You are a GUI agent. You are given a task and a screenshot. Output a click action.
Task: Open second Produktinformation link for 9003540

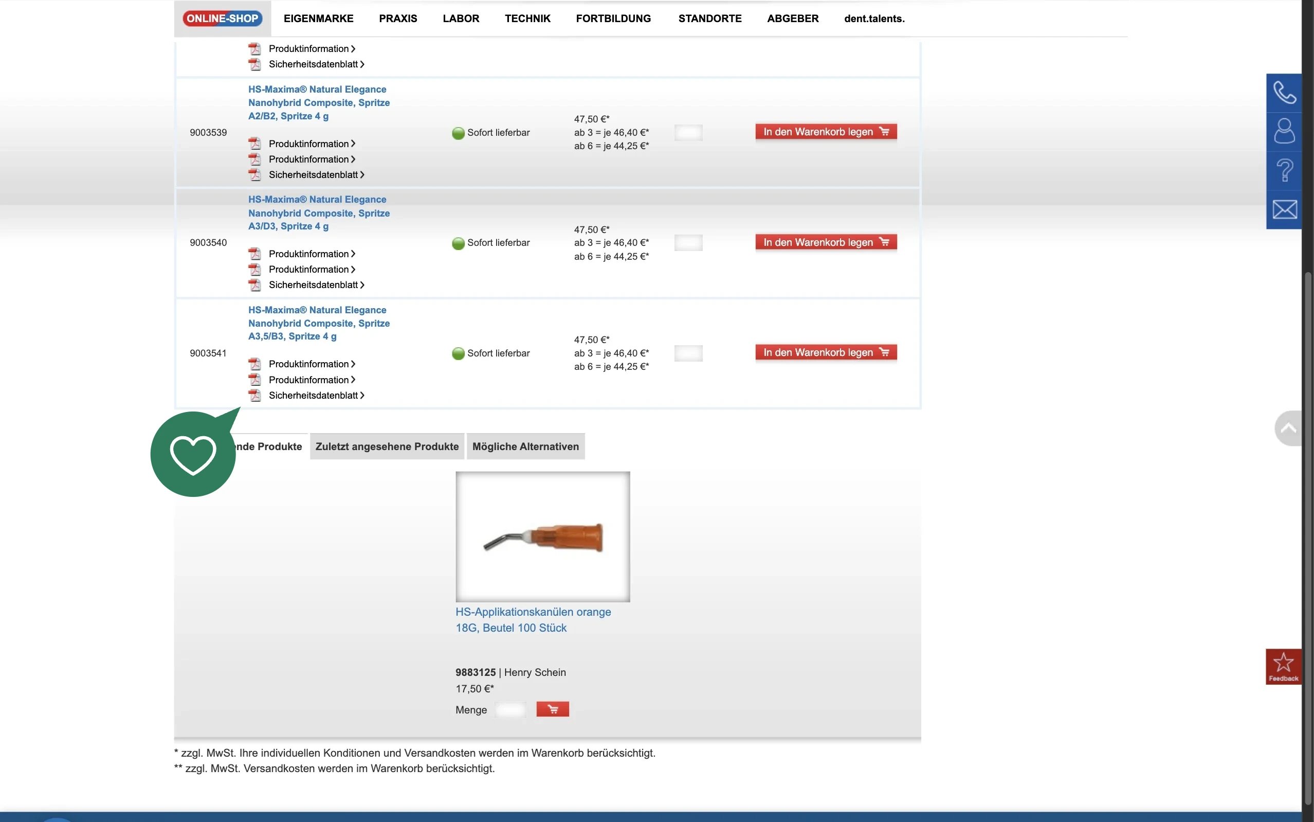pos(312,270)
